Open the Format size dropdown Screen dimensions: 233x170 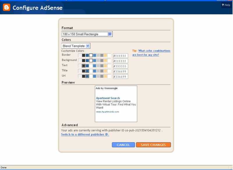pos(86,34)
